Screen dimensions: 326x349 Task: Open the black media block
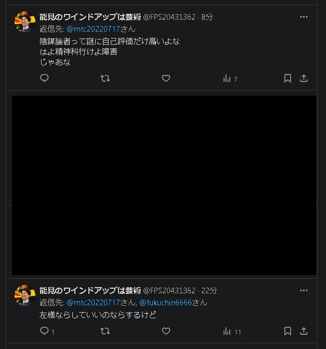click(x=164, y=185)
